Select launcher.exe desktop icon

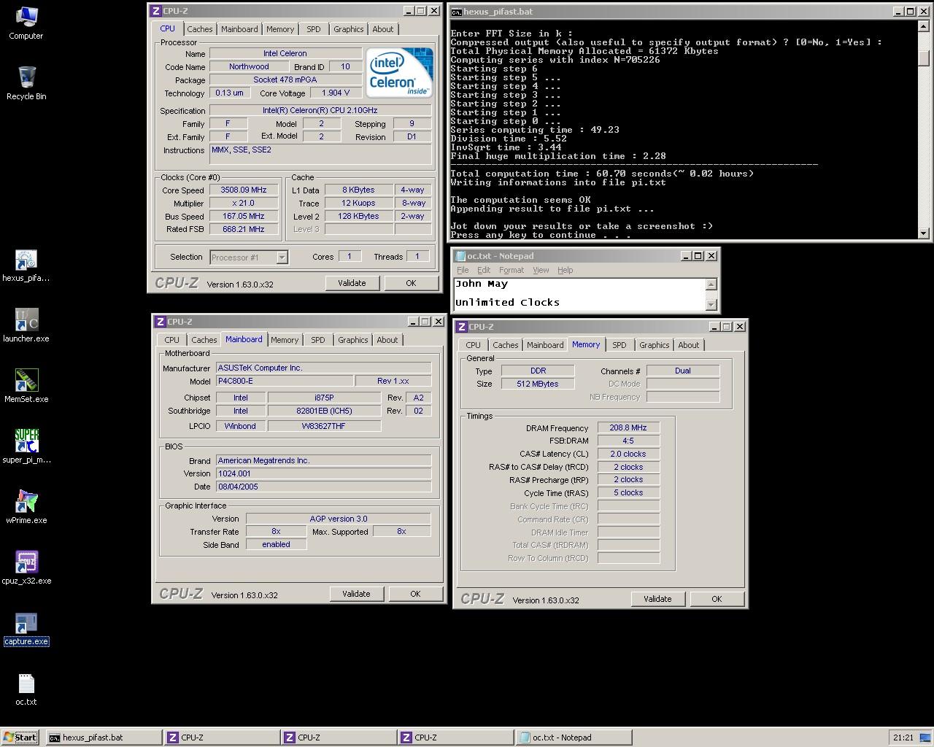click(26, 326)
